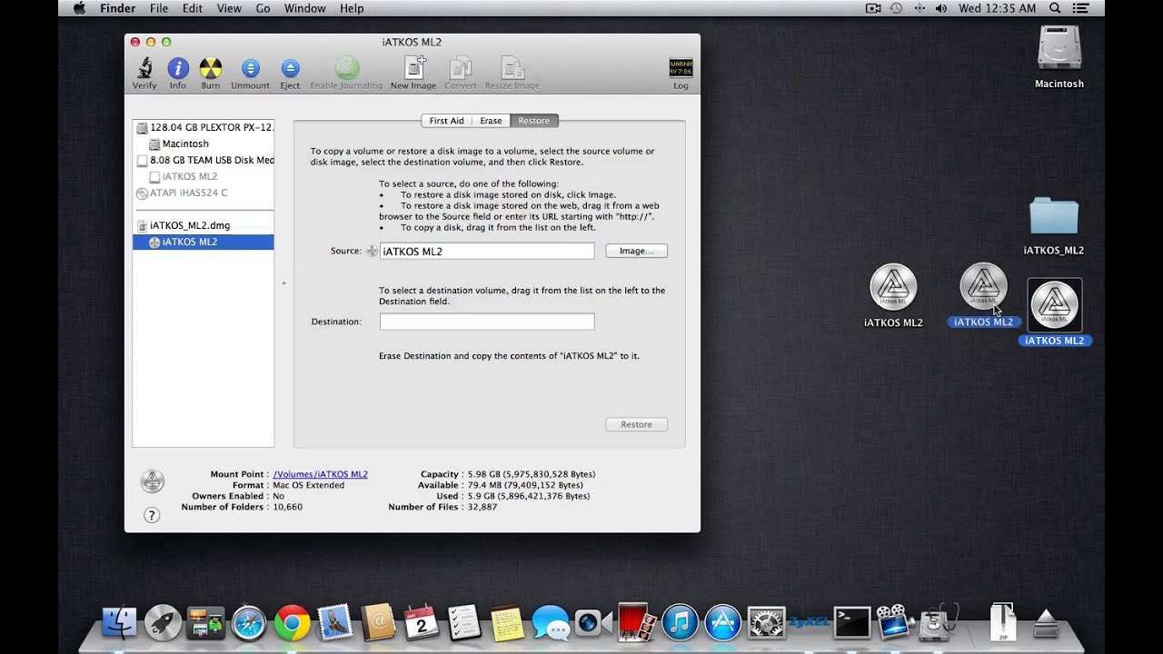Open Disk Utility dock icon
This screenshot has height=654, width=1163.
936,622
